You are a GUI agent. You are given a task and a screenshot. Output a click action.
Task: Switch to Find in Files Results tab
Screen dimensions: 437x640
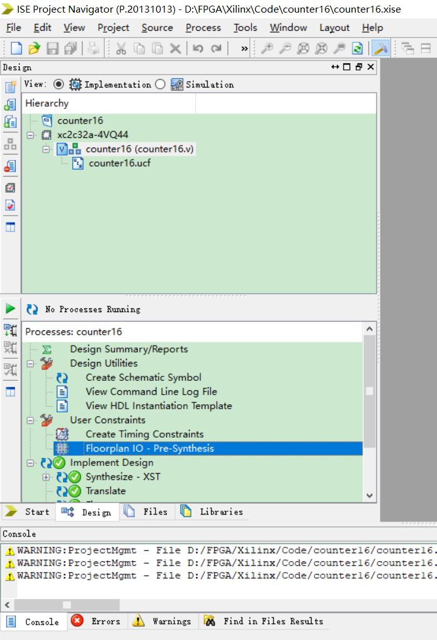(x=264, y=621)
